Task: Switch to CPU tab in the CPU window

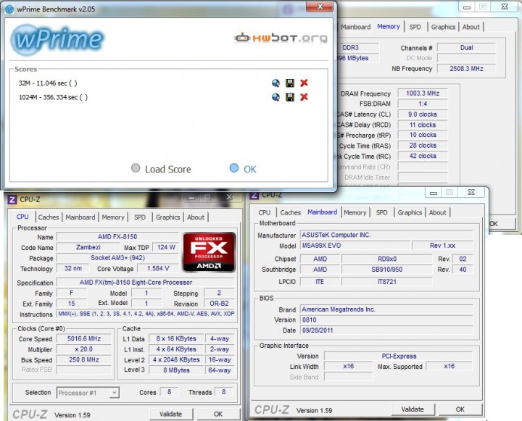Action: point(22,217)
